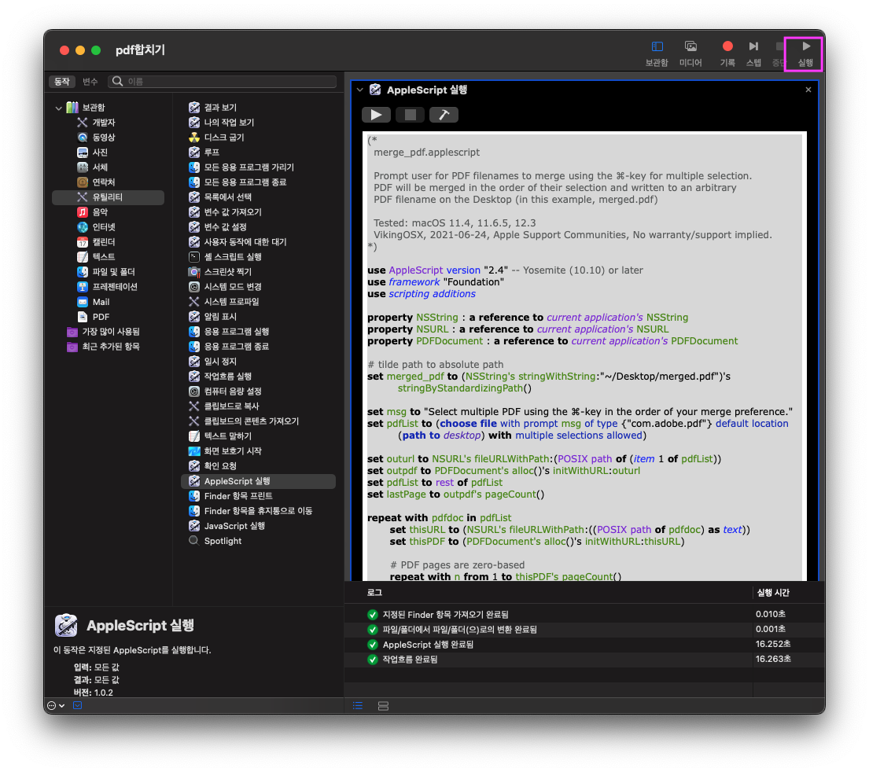Open the 최근 추가된 항목 smart folder

(x=110, y=347)
